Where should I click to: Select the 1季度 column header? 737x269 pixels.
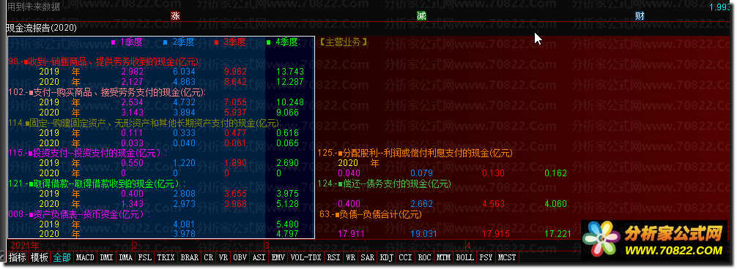point(128,42)
